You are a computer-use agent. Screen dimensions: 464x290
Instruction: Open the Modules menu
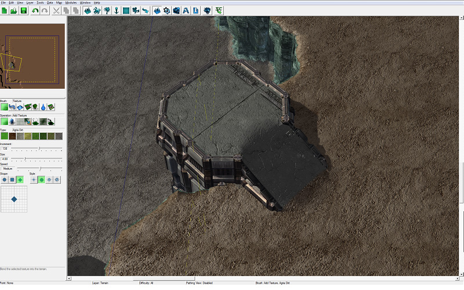point(71,3)
